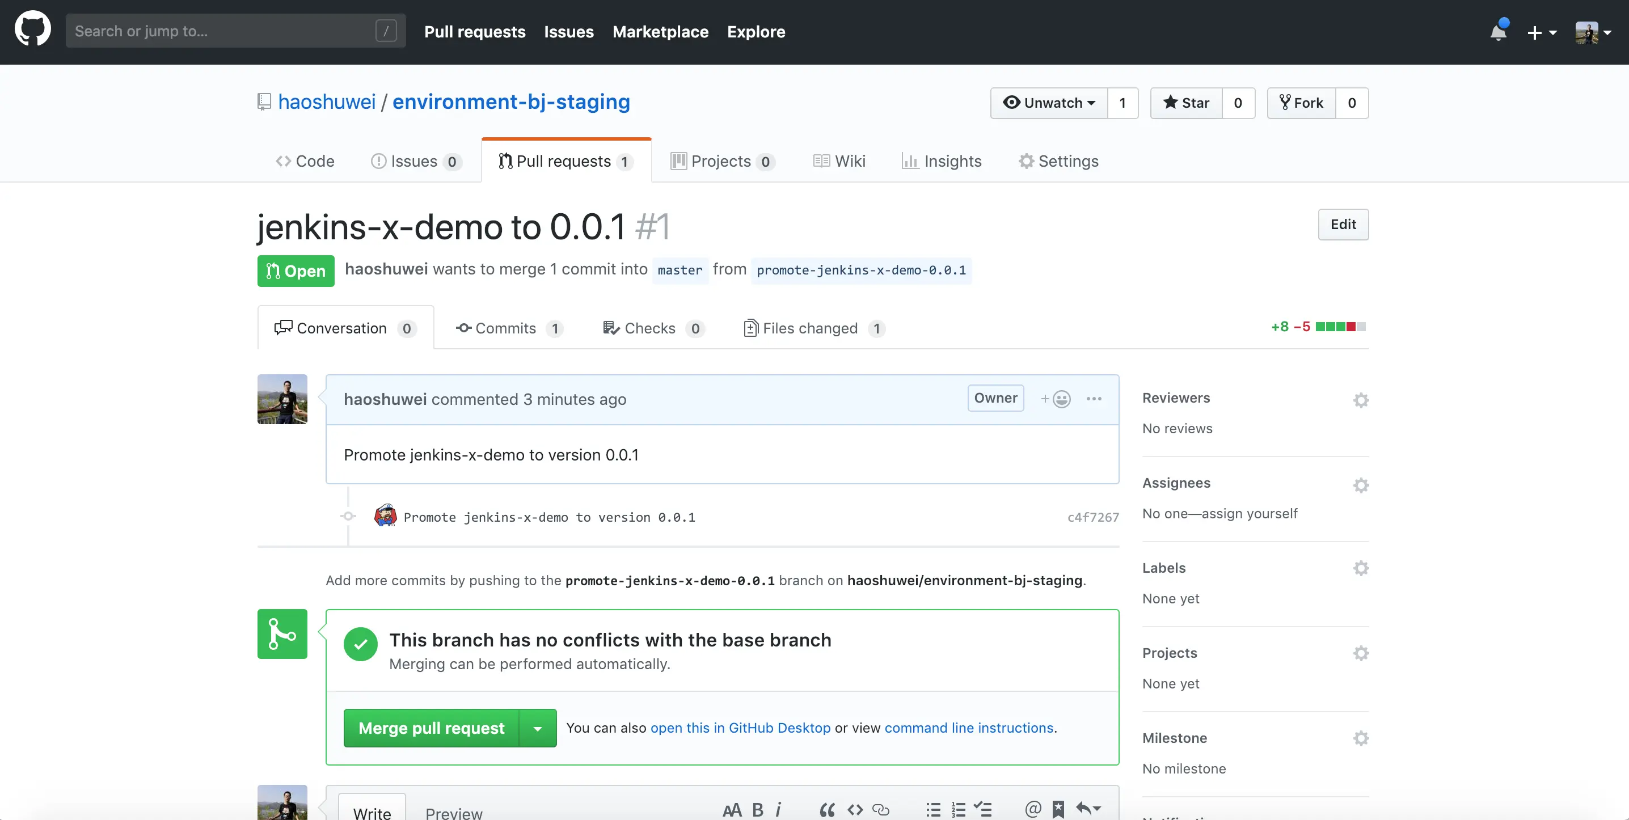Click the bold formatting icon
Viewport: 1629px width, 820px height.
(x=758, y=809)
